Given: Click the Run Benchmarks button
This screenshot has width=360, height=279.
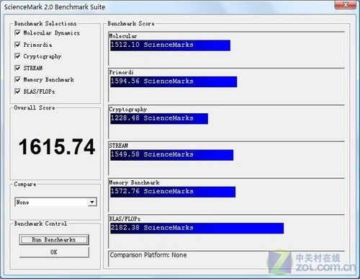Looking at the screenshot, I should (x=54, y=239).
